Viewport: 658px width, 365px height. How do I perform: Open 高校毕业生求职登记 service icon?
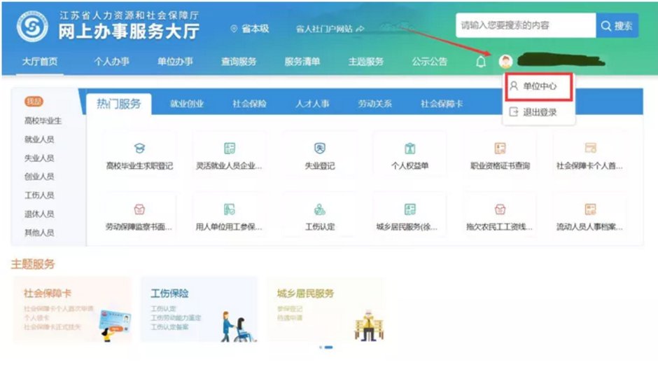[x=139, y=149]
